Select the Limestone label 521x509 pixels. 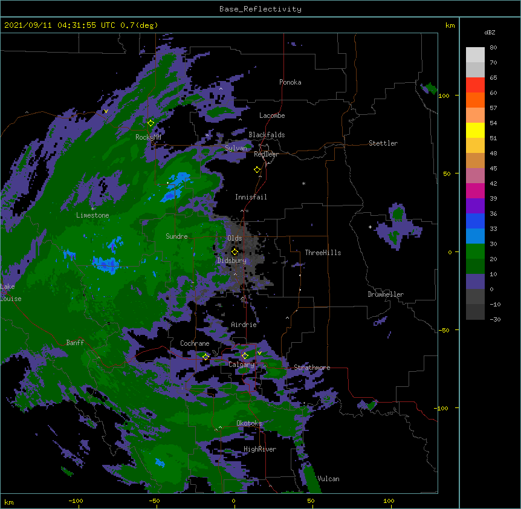92,215
